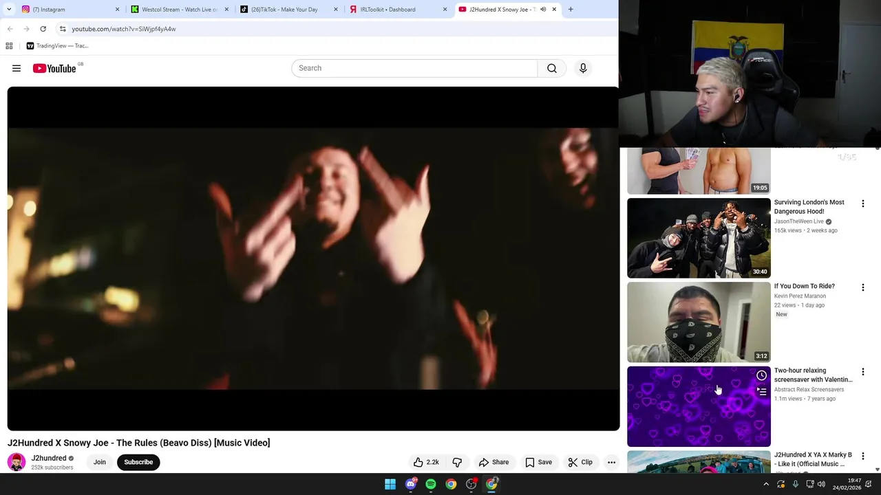Click the microphone icon in system tray
This screenshot has width=881, height=495.
pos(796,484)
